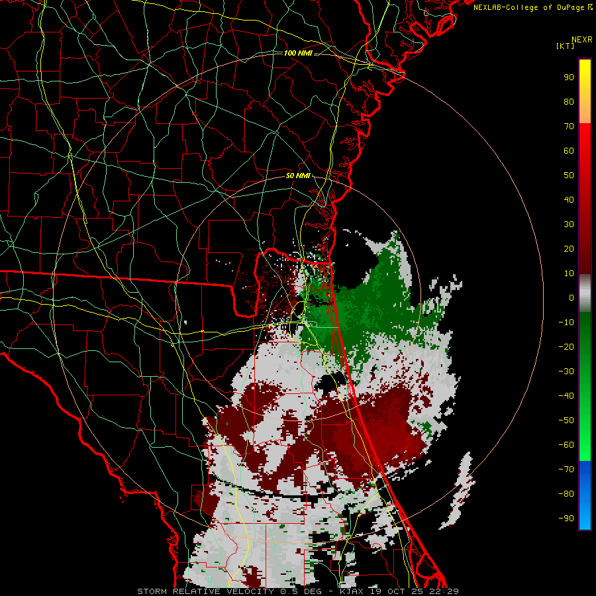Click the 22:29 timestamp
Image resolution: width=596 pixels, height=596 pixels.
coord(443,591)
